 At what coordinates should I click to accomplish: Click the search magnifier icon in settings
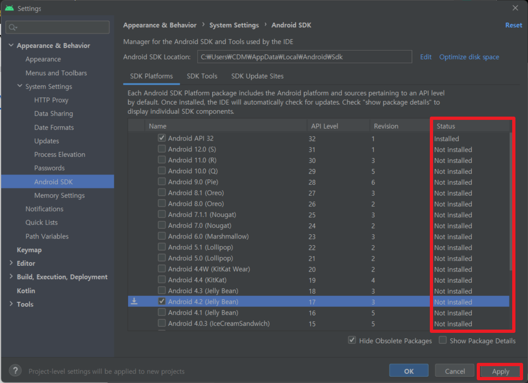click(13, 27)
